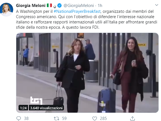Screen dimensions: 161x121
Task: Click the Italian flag emoji in name
Action: [x=49, y=5]
